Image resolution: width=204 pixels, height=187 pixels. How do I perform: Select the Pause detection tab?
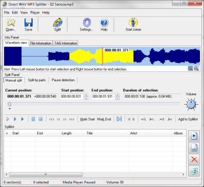(x=63, y=80)
